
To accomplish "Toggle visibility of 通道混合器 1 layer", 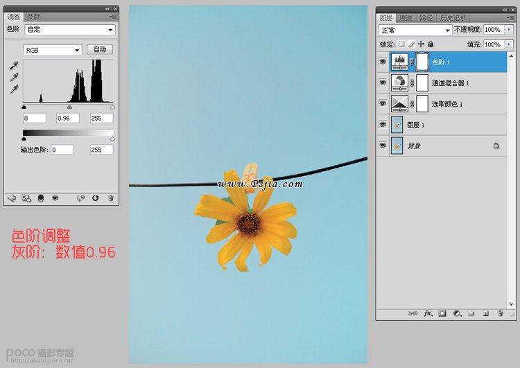I will coord(383,82).
